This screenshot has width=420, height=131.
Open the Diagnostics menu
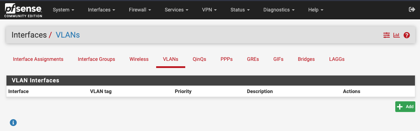pos(279,10)
